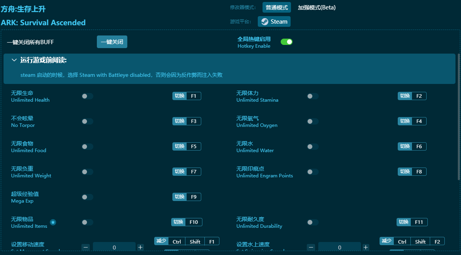Enable Unlimited Durability toggle
The width and height of the screenshot is (461, 255).
(x=313, y=222)
